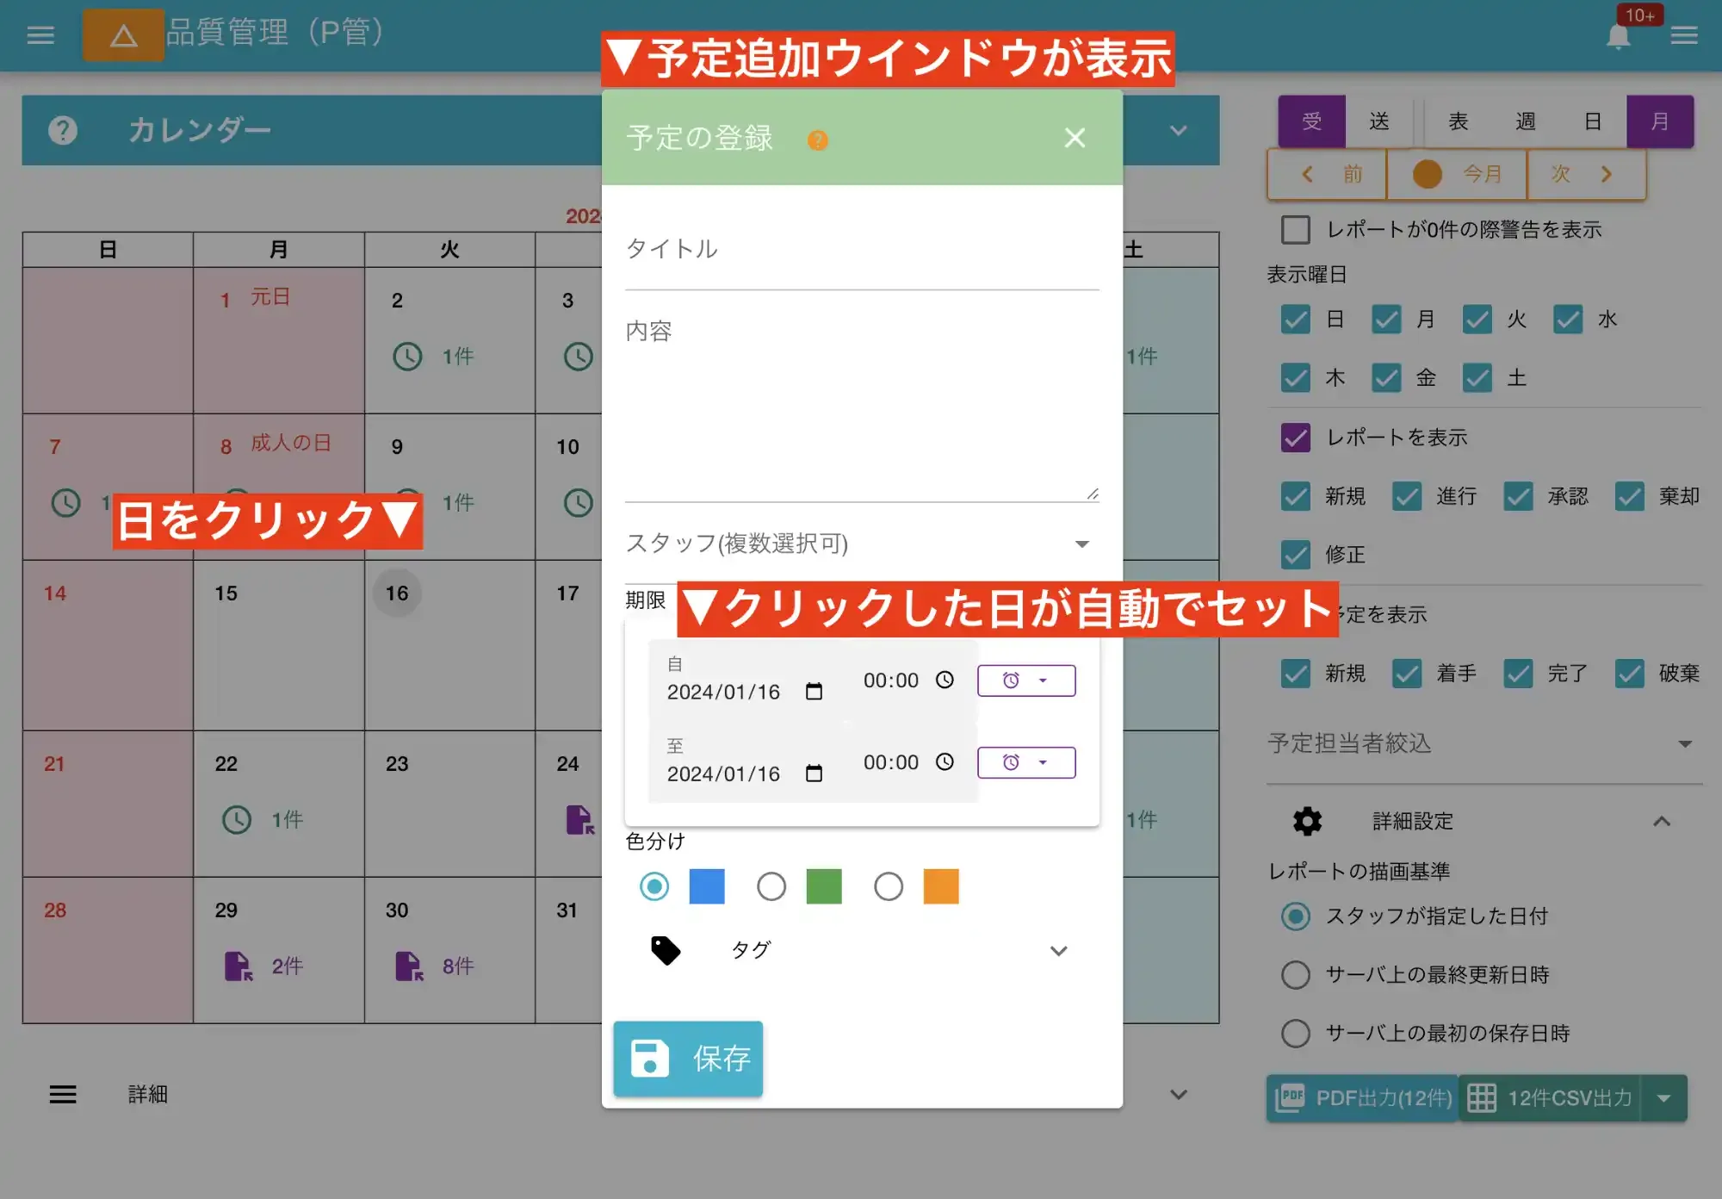Click the gear icon next to 詳細設定
1722x1199 pixels.
tap(1305, 821)
